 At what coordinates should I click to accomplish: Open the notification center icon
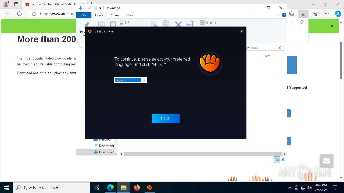[335, 188]
